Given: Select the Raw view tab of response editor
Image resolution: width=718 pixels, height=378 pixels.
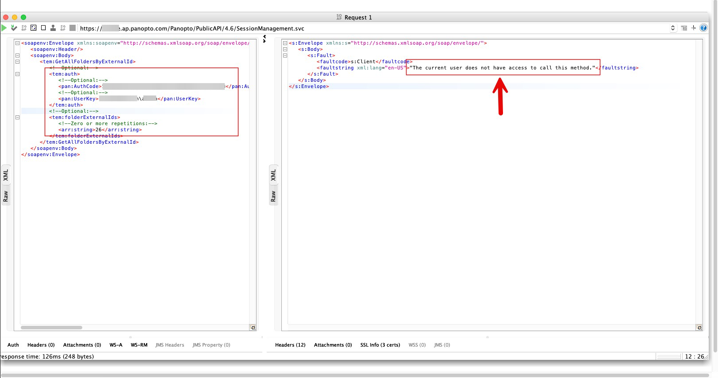Looking at the screenshot, I should (273, 196).
